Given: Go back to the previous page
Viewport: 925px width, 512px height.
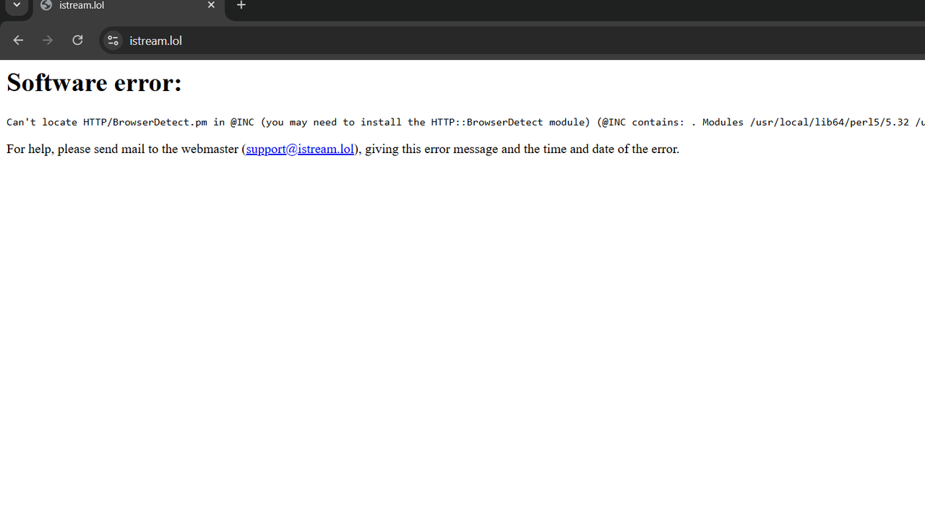Looking at the screenshot, I should click(x=18, y=40).
